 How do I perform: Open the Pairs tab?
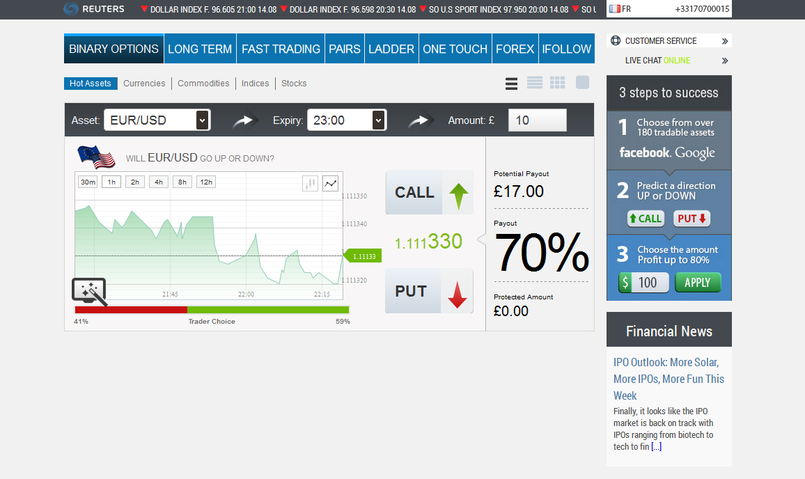(345, 49)
